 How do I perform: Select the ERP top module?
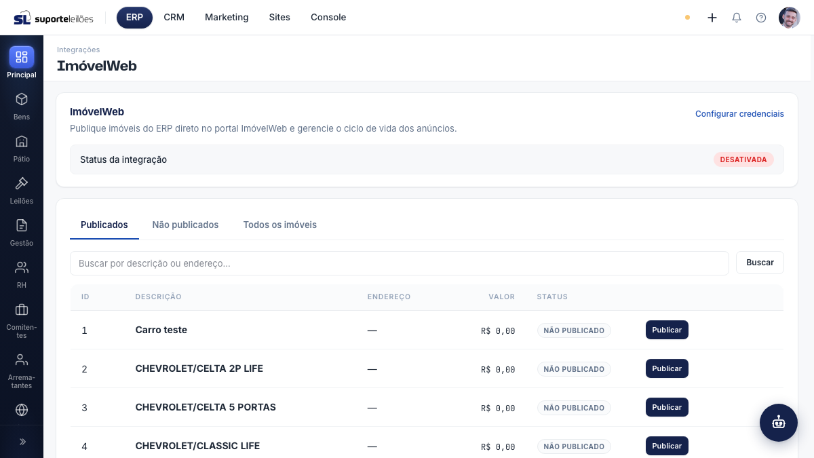pos(134,18)
